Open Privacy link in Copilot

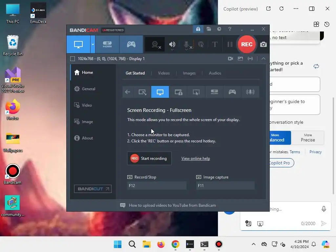[315, 152]
